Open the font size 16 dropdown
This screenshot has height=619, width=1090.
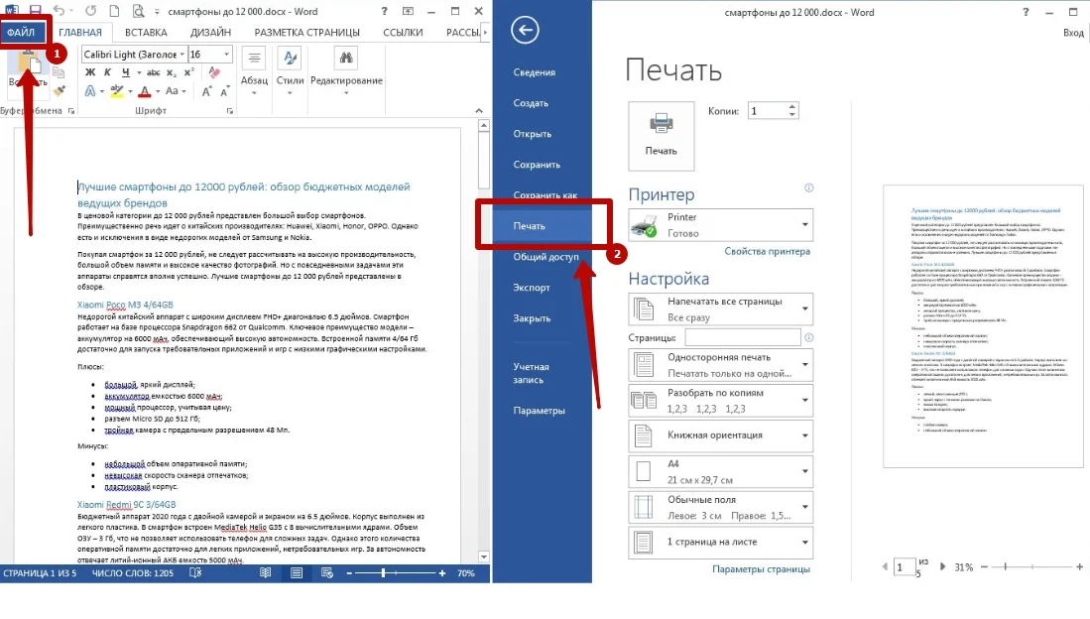pyautogui.click(x=226, y=55)
